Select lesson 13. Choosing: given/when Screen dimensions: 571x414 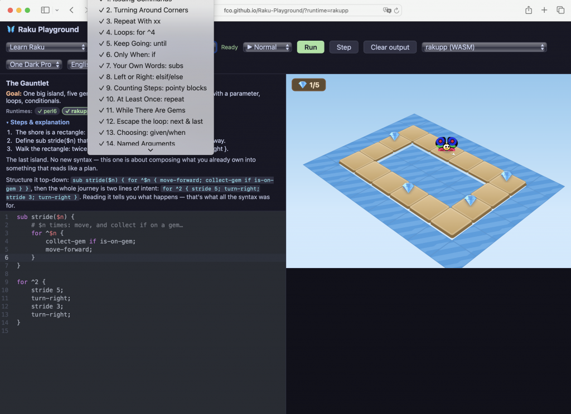[151, 133]
